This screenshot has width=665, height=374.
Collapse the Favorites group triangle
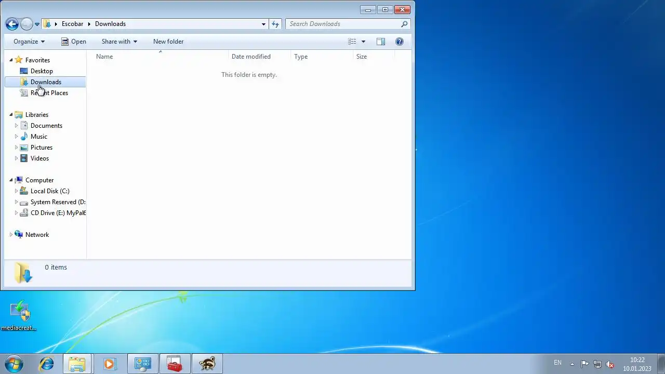[11, 60]
